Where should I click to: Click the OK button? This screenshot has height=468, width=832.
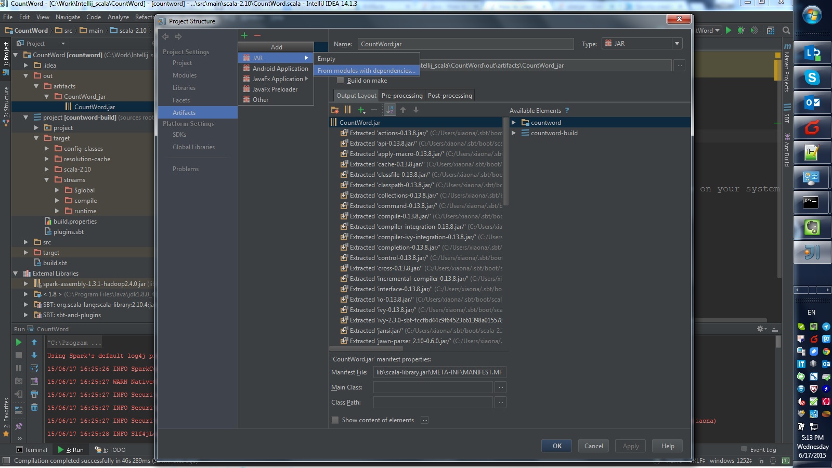[557, 446]
